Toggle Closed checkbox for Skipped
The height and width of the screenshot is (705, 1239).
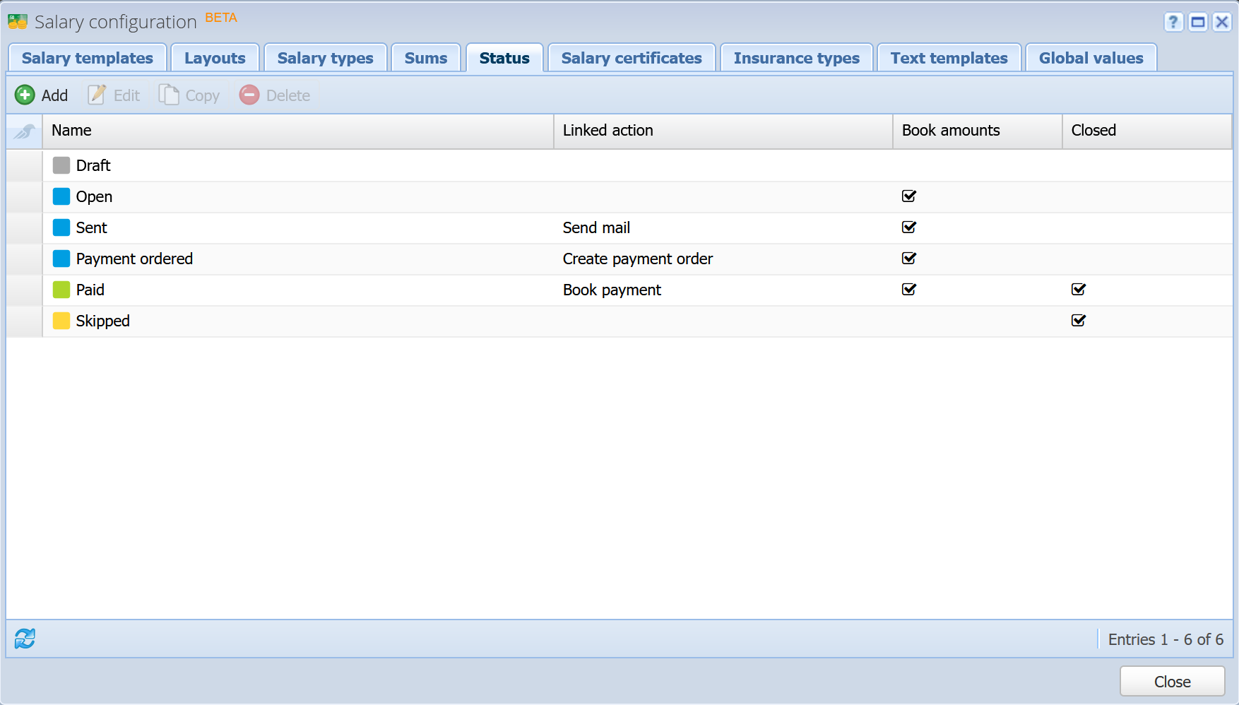1079,321
